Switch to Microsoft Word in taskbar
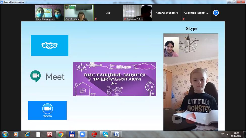This screenshot has width=246, height=138. (116, 134)
